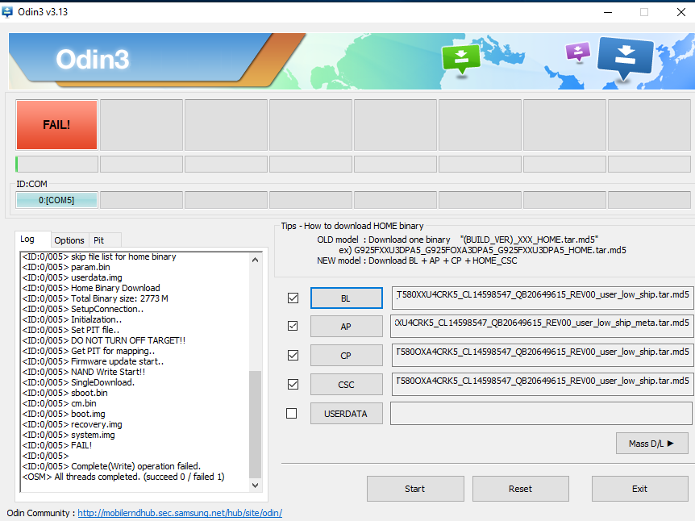Click log line 'Complete(Write) operation failed.'
695x521 pixels.
(x=111, y=466)
